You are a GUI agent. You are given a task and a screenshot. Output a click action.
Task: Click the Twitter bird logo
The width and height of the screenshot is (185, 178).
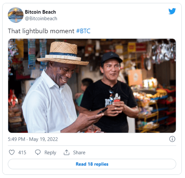[172, 11]
